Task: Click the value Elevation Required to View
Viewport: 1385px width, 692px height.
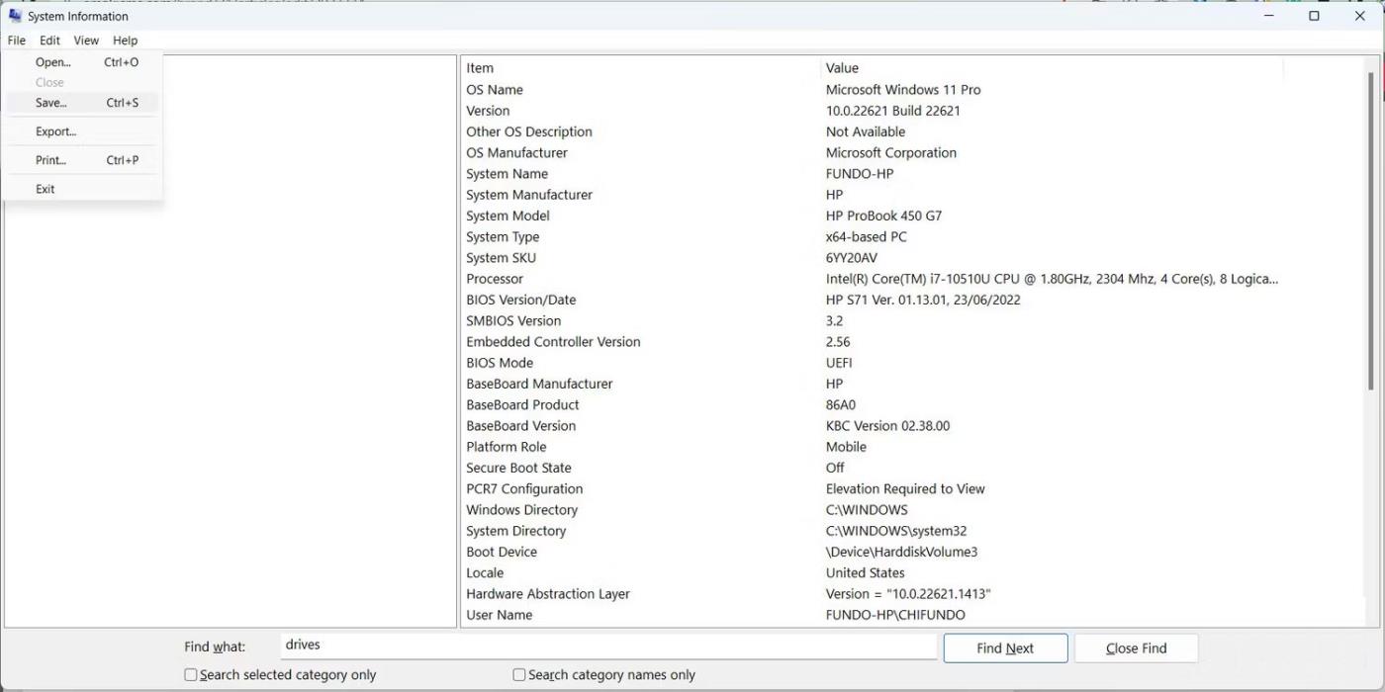Action: pyautogui.click(x=905, y=489)
